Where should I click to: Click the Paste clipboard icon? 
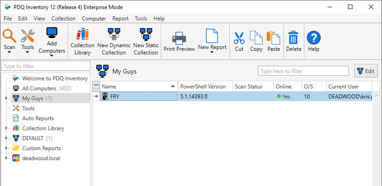[x=273, y=38]
